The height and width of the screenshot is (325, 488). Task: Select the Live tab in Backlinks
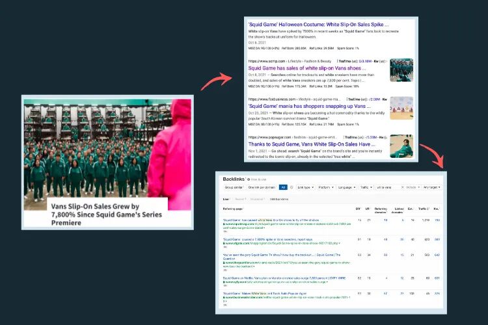[226, 199]
